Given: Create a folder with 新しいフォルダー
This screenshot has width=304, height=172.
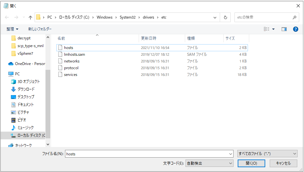Looking at the screenshot, I should (x=40, y=29).
